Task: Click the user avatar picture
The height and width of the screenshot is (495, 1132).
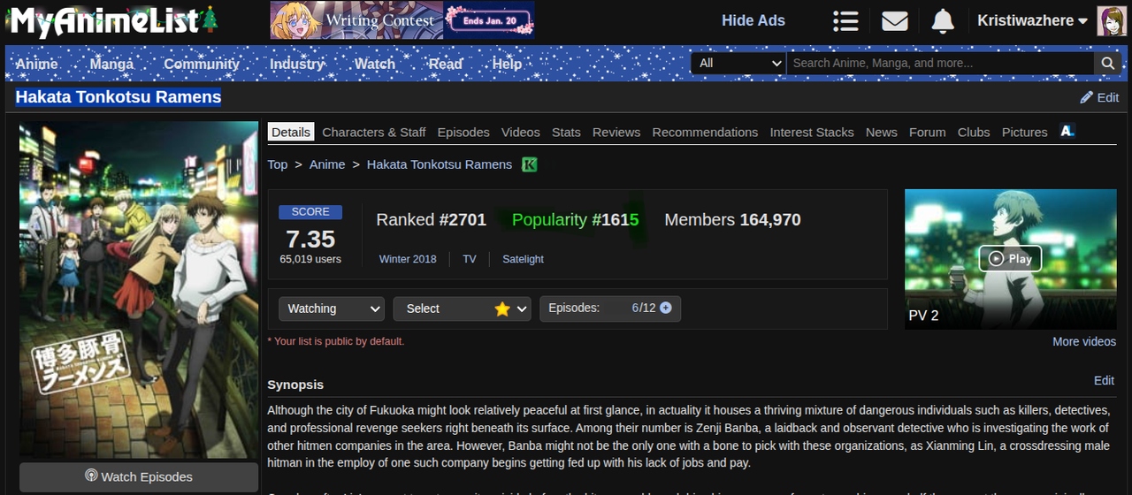Action: tap(1112, 20)
